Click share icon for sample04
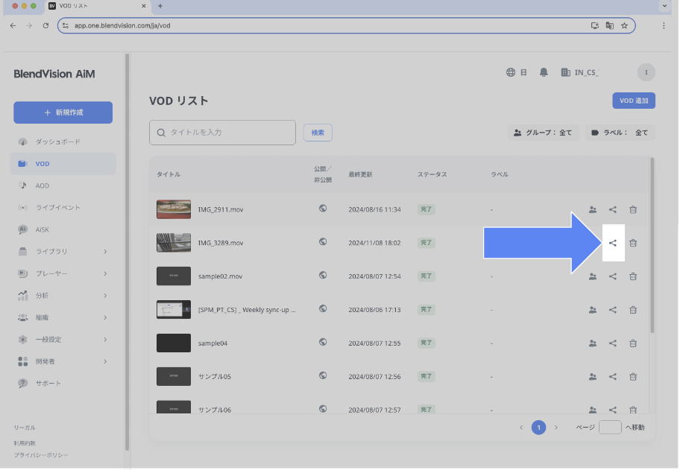 (x=612, y=343)
